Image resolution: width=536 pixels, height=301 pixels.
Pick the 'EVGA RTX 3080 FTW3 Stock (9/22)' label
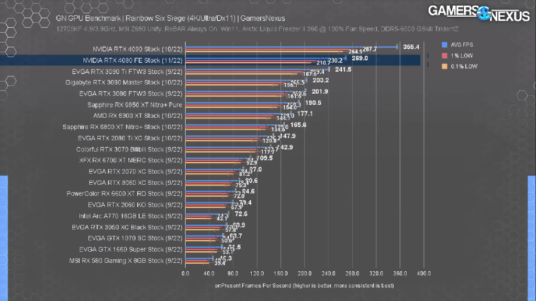[x=131, y=94]
